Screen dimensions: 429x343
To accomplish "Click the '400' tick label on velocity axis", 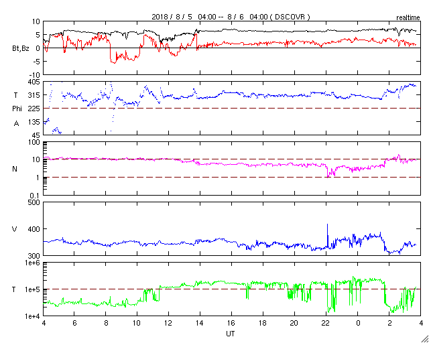I will click(x=34, y=229).
